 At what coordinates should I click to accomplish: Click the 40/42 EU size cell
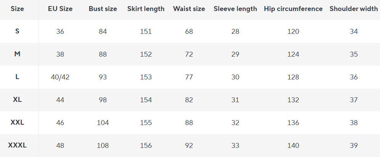[x=60, y=77]
